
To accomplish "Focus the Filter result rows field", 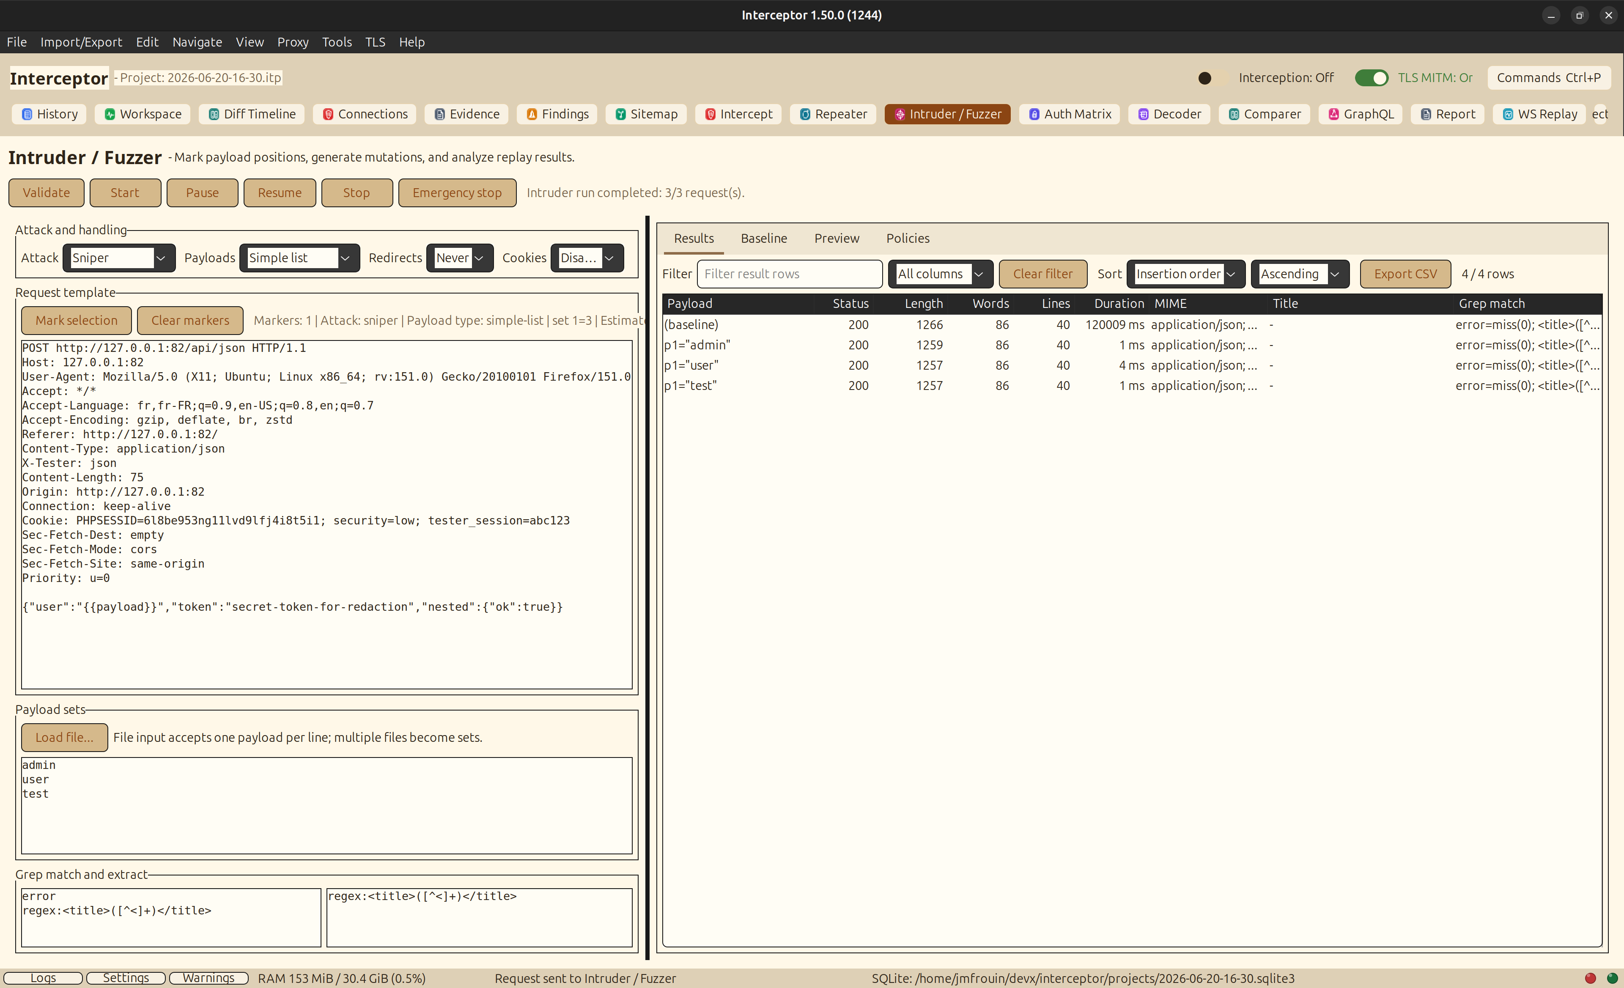I will pyautogui.click(x=790, y=274).
